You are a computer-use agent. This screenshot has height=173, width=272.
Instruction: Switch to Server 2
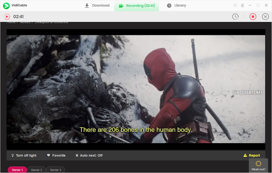tap(37, 170)
